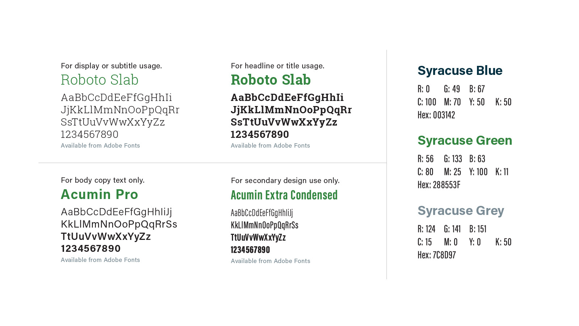Click Available from Adobe Fonts under Acumin Extra Condensed

click(x=270, y=261)
